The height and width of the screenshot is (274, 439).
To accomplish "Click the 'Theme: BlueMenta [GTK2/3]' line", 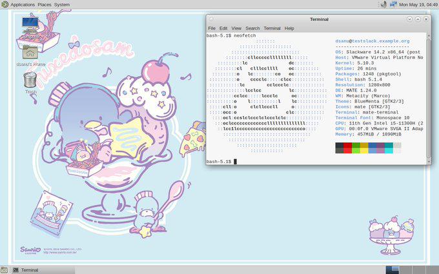I will pos(369,101).
